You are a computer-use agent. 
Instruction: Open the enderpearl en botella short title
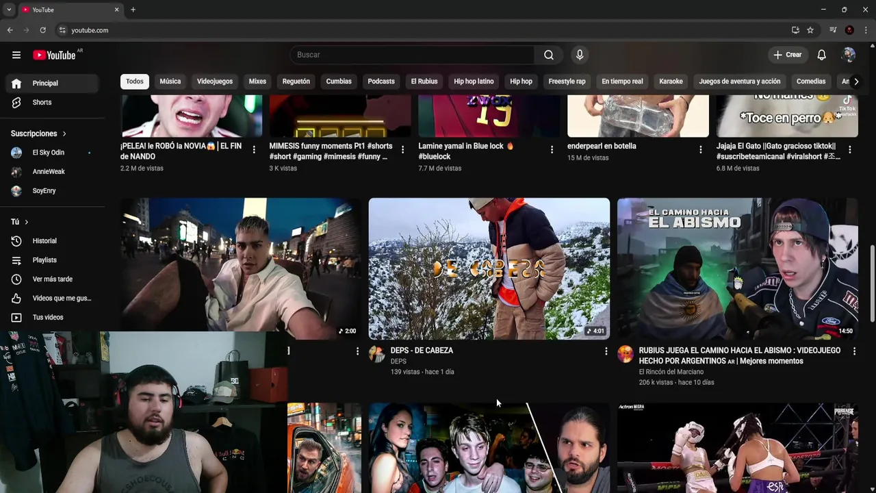(602, 146)
